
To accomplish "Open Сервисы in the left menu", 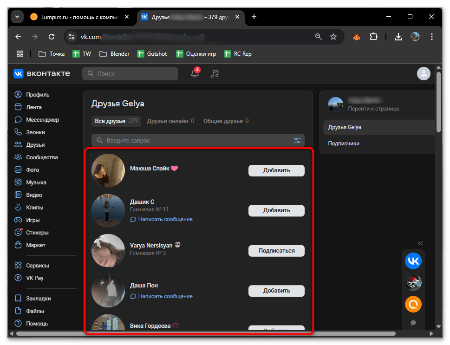I will tap(32, 266).
